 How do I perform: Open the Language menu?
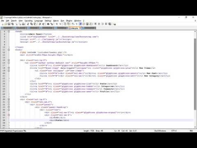pyautogui.click(x=39, y=21)
